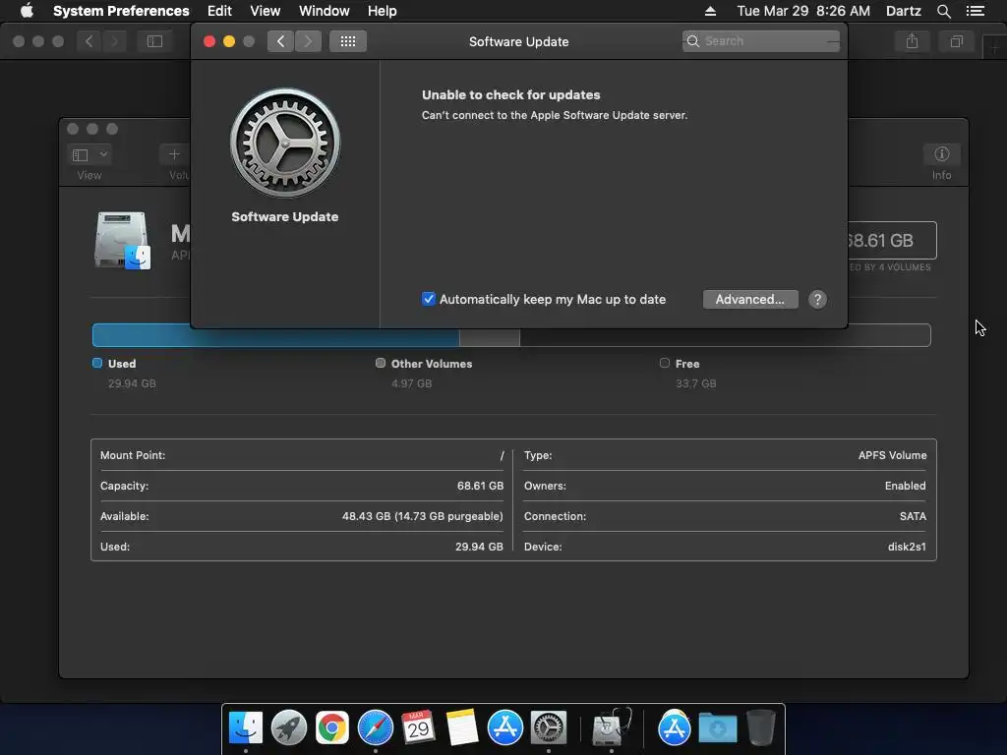Click the tabs overview icon in background toolbar
This screenshot has width=1007, height=755.
956,41
